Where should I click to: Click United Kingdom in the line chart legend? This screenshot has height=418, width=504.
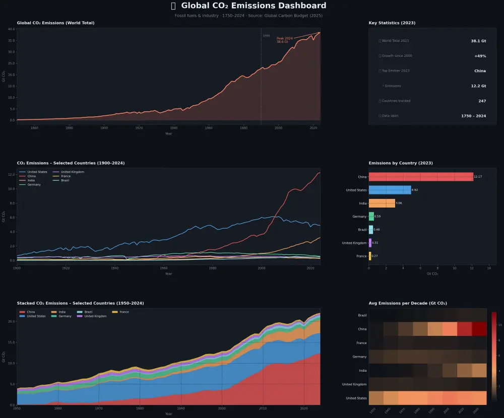[72, 172]
